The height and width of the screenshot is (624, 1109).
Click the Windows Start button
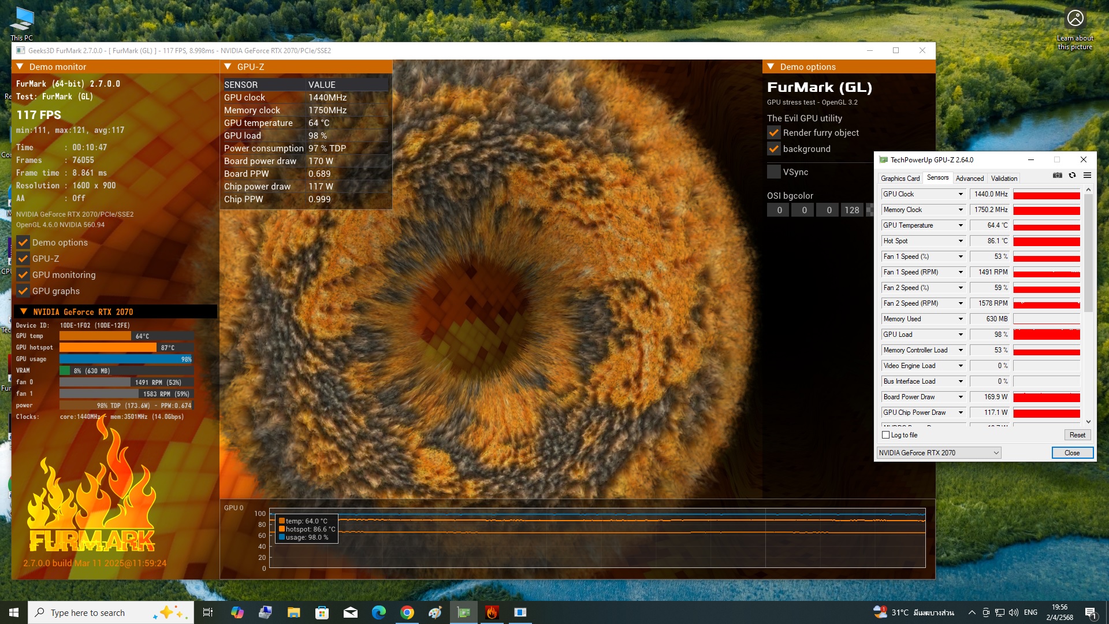point(14,612)
